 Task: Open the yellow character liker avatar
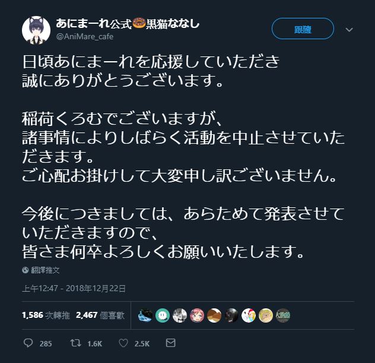pyautogui.click(x=266, y=315)
